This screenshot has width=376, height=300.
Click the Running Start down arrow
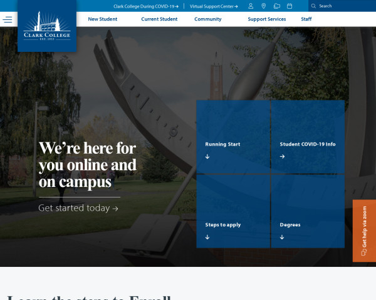click(207, 156)
